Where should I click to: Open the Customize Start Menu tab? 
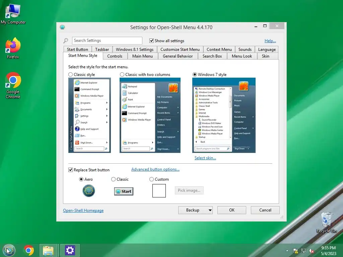[180, 50]
